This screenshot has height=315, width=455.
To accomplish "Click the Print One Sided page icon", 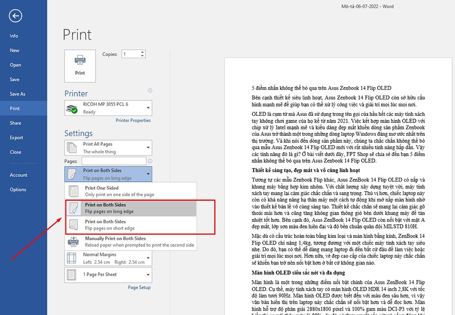I will (x=73, y=191).
